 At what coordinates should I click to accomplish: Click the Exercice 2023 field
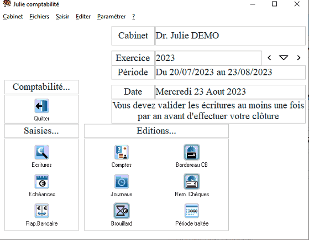[208, 58]
